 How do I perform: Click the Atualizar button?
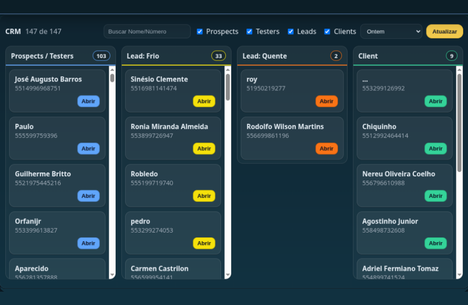point(444,31)
